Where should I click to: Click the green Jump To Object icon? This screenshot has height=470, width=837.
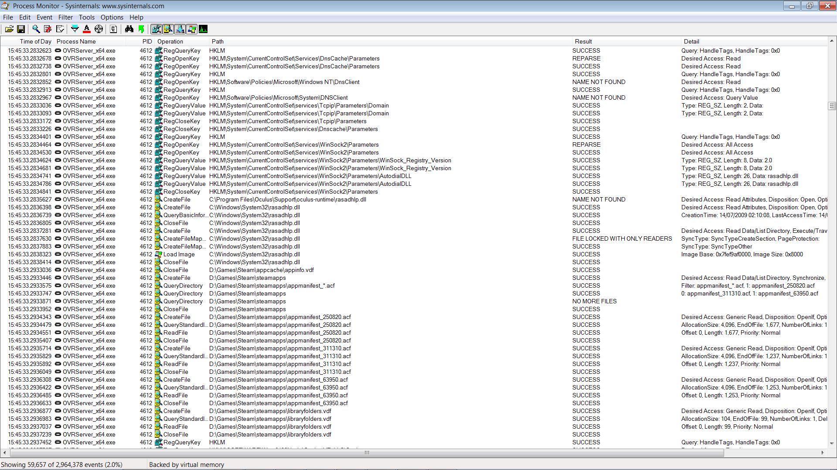[141, 29]
